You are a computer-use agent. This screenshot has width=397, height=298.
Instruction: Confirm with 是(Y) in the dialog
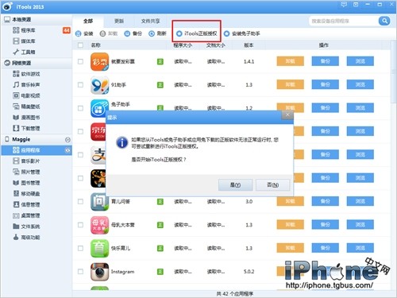(235, 185)
